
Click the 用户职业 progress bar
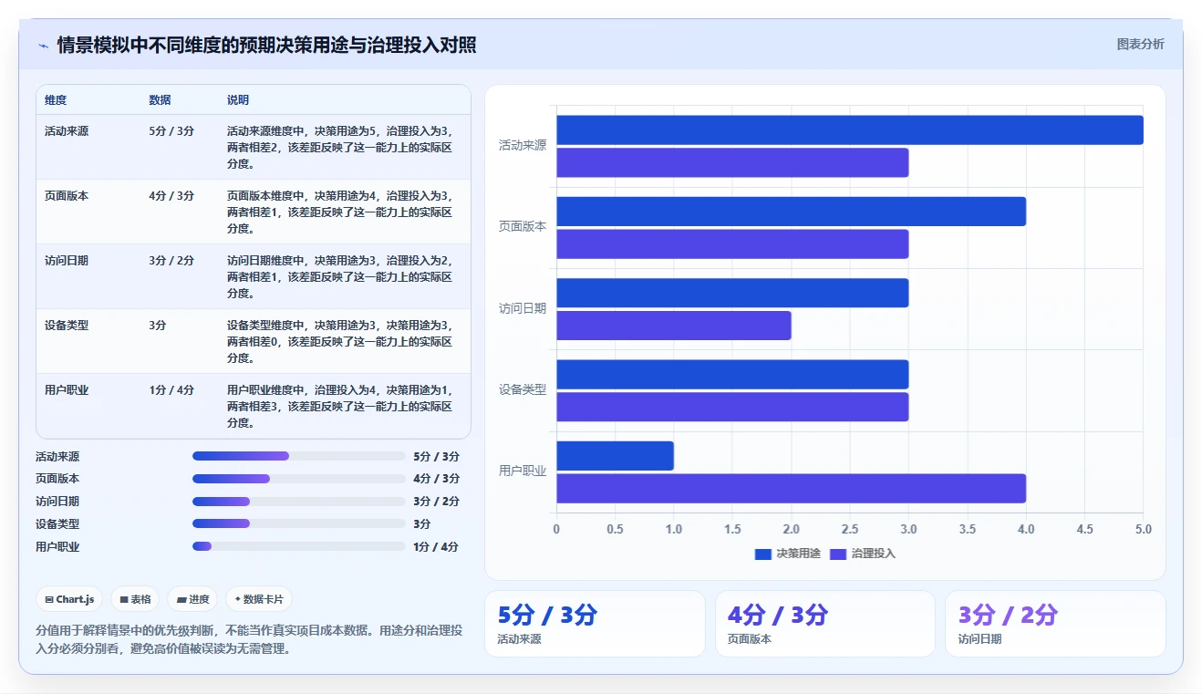[298, 546]
